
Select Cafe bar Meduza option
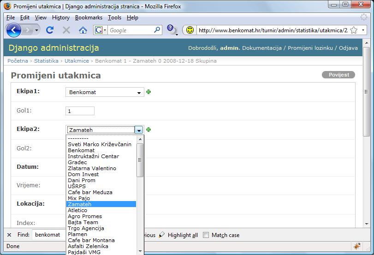tap(101, 192)
